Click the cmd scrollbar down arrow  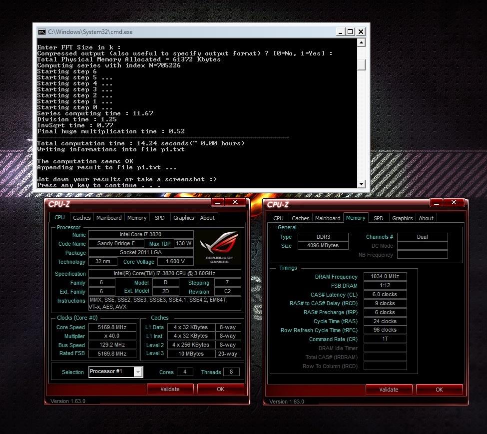361,184
